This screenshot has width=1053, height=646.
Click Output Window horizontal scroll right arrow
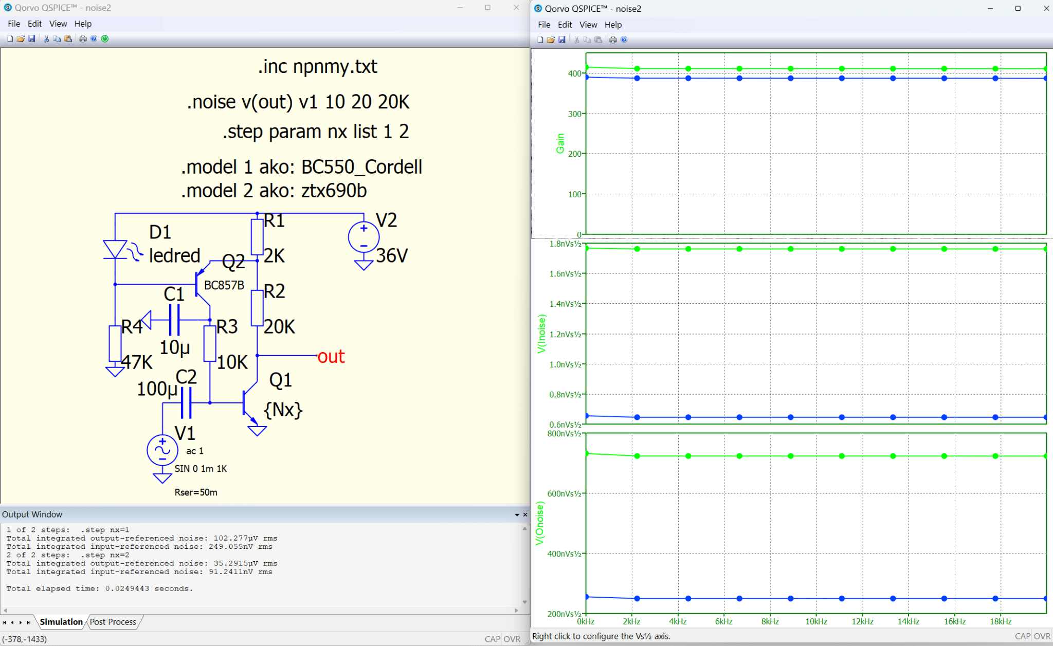click(x=516, y=611)
